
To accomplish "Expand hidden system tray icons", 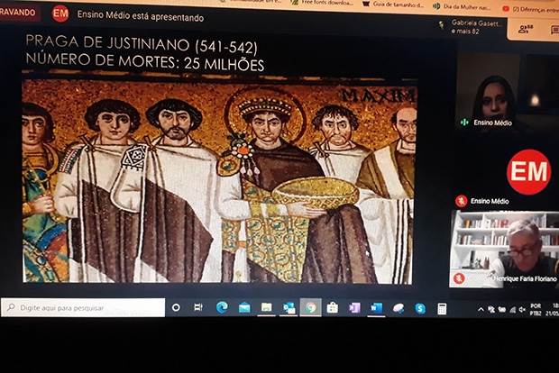I will click(x=481, y=309).
